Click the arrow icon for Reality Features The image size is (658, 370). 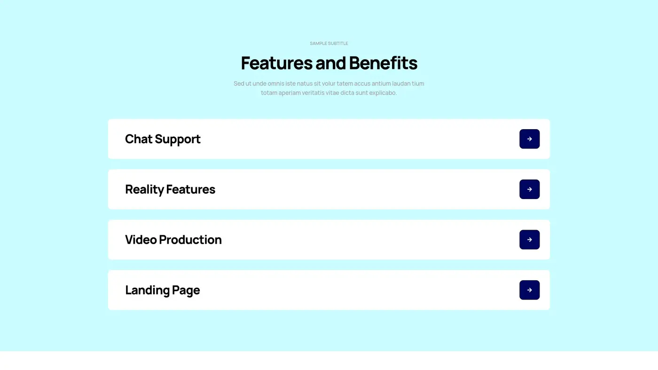coord(529,189)
